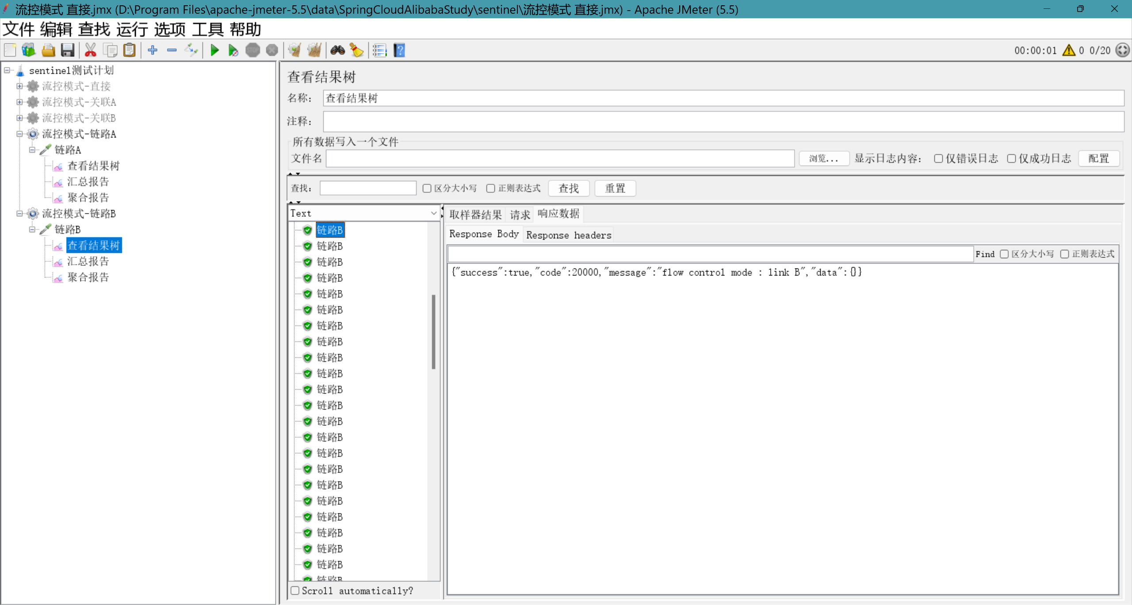Switch to the Response headers tab
The height and width of the screenshot is (605, 1132).
click(569, 235)
